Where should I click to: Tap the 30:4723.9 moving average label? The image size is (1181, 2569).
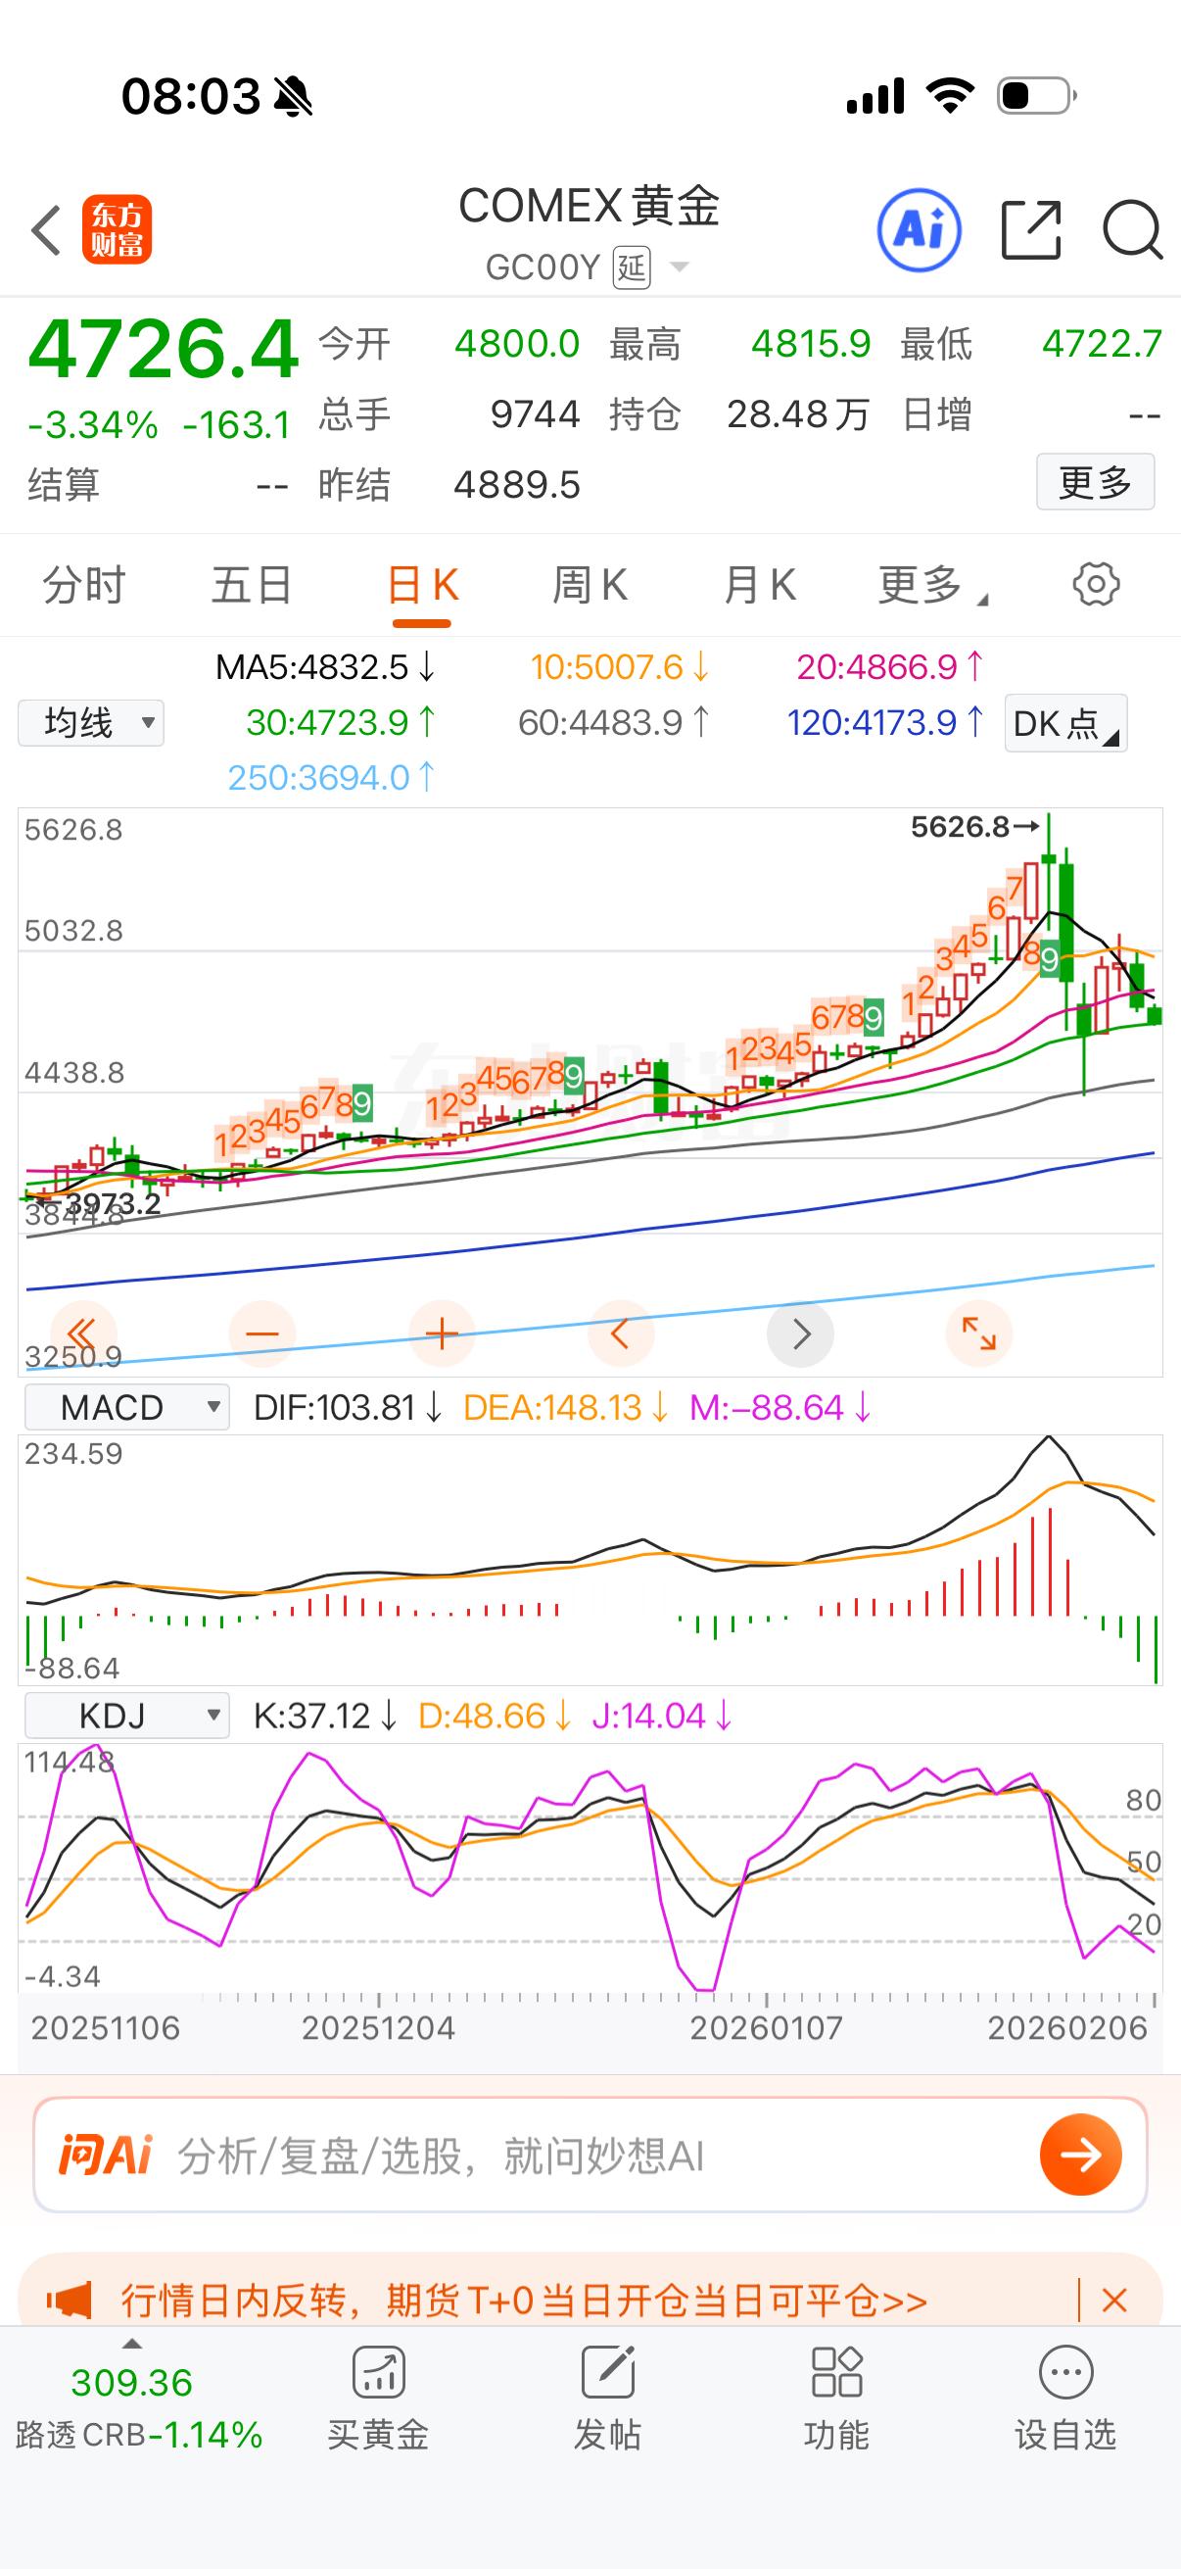340,722
